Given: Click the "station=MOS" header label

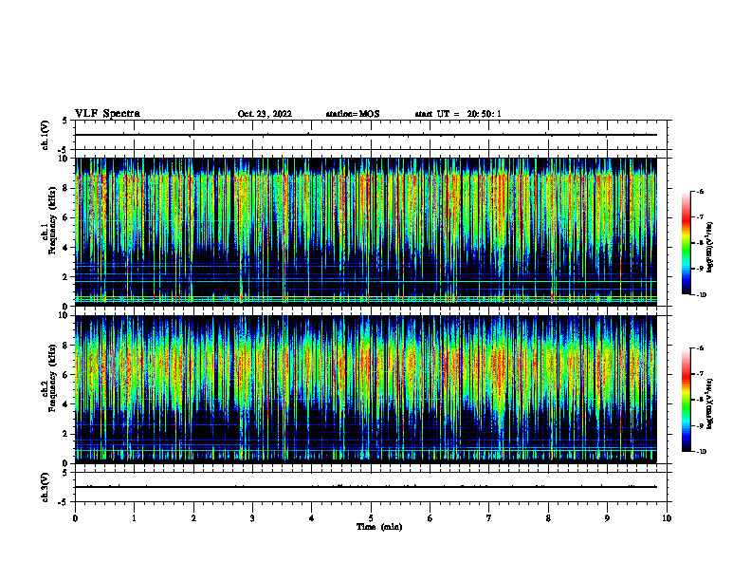Looking at the screenshot, I should pos(353,114).
